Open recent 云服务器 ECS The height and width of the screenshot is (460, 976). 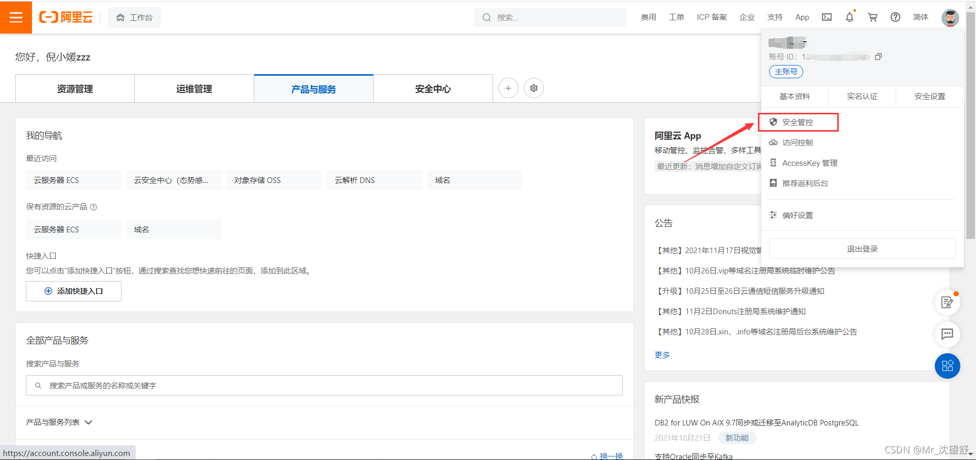click(74, 180)
